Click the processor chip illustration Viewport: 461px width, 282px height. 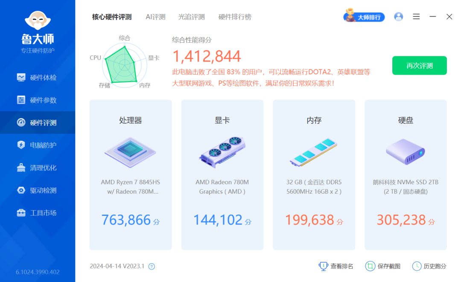[x=130, y=152]
